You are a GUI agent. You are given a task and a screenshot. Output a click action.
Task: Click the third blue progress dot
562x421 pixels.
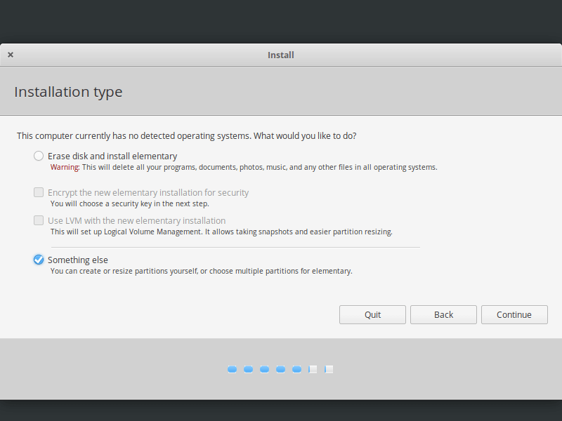(264, 369)
